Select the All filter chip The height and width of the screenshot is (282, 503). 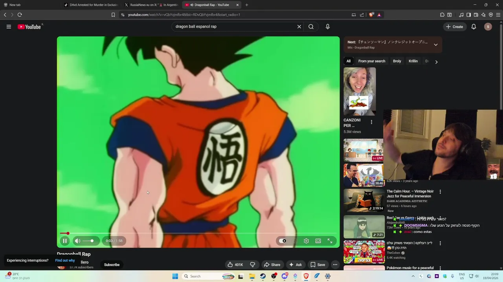[x=348, y=61]
